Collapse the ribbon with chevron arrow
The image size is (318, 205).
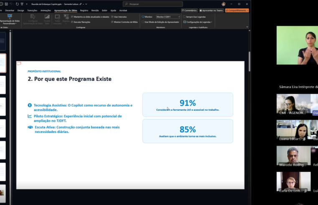point(247,27)
